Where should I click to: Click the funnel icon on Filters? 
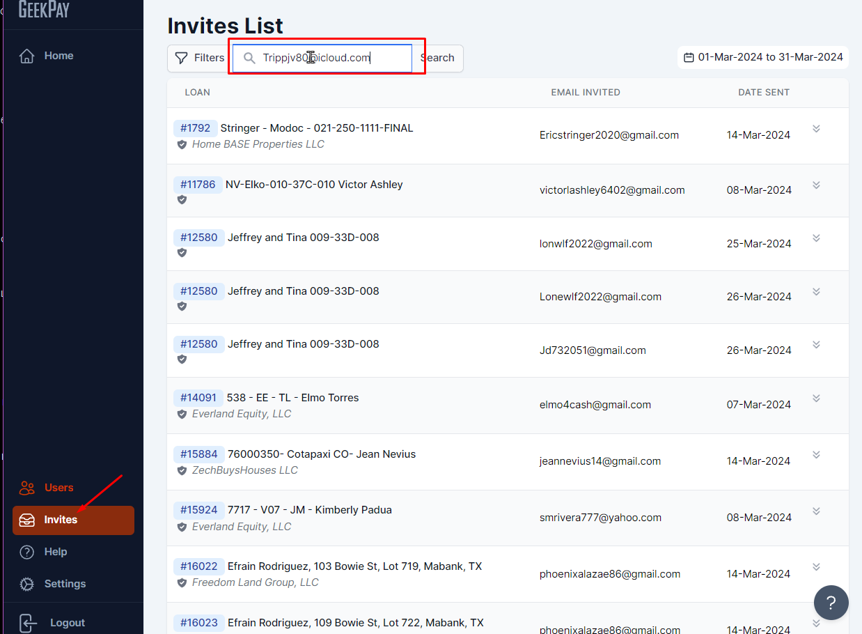coord(181,58)
